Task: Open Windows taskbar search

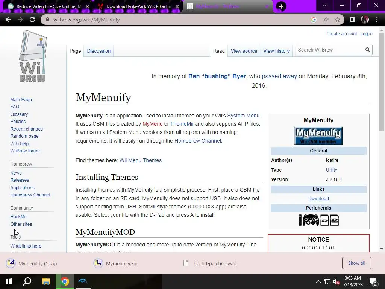Action: coord(27,281)
